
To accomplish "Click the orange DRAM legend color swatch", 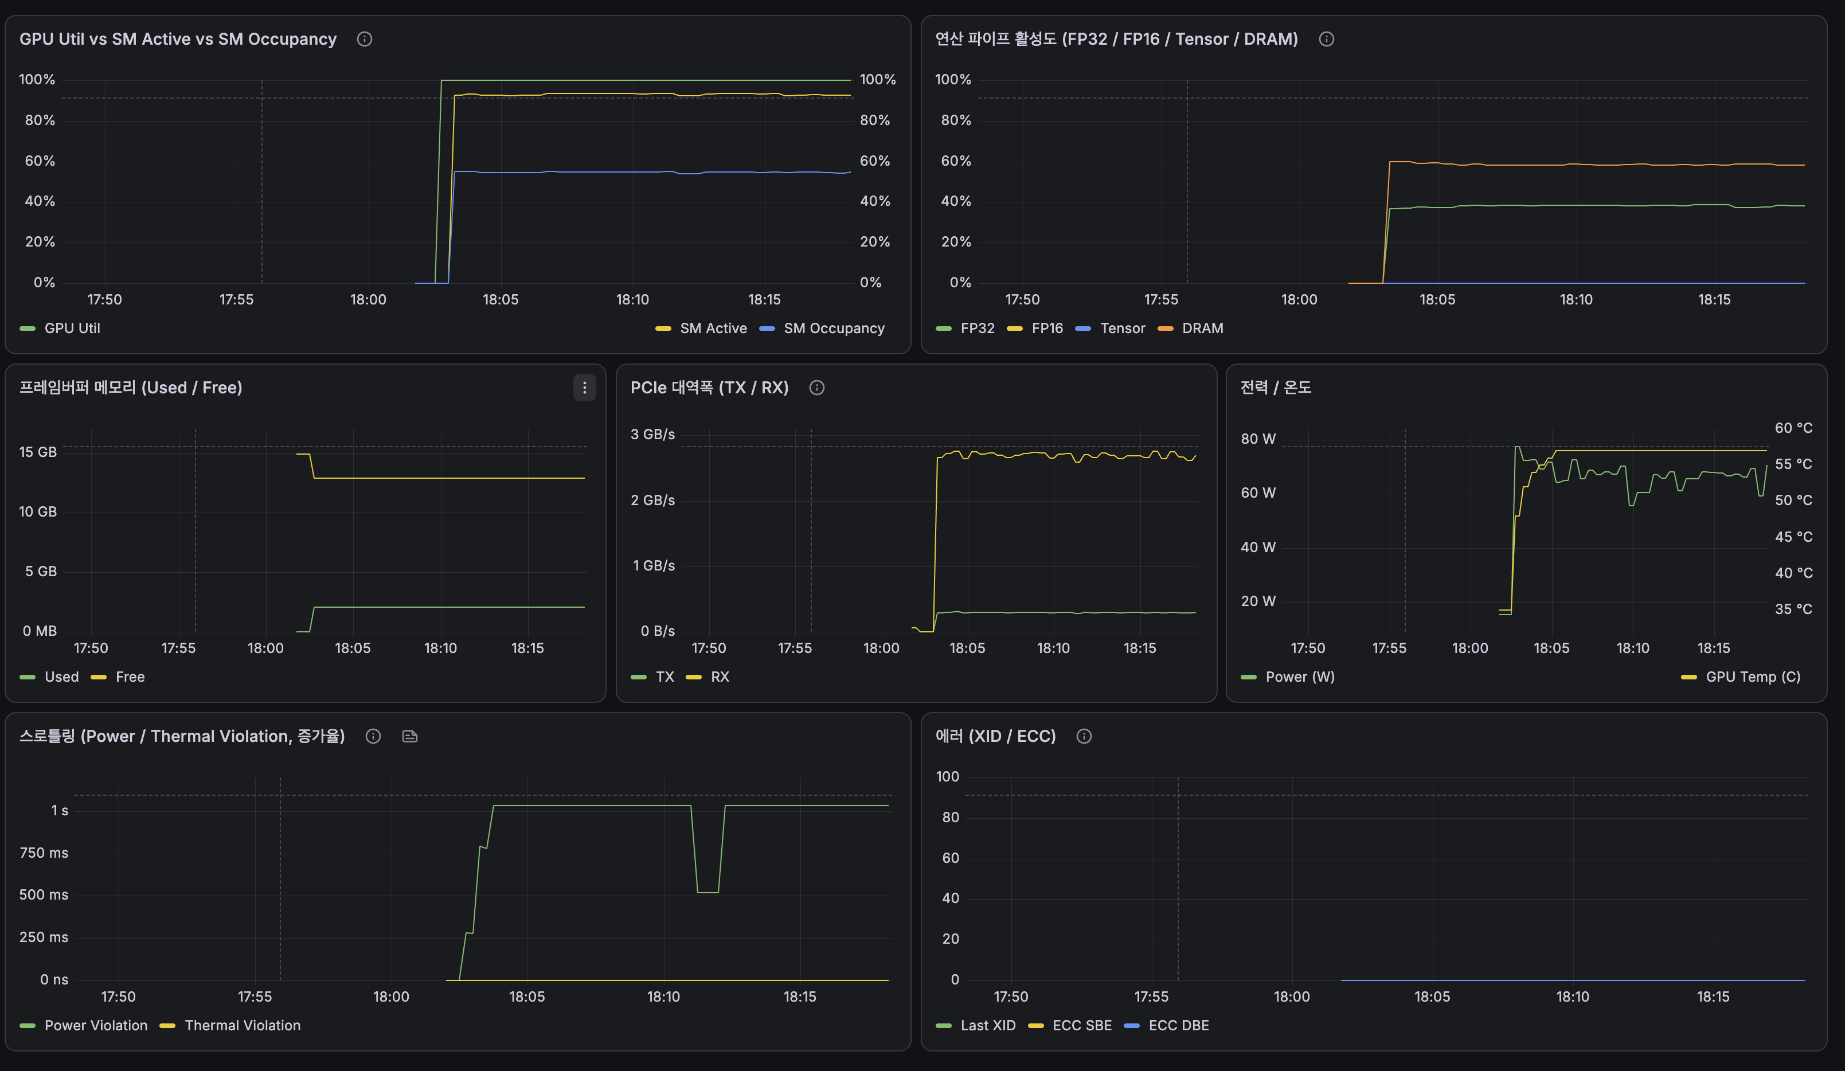I will click(x=1165, y=329).
